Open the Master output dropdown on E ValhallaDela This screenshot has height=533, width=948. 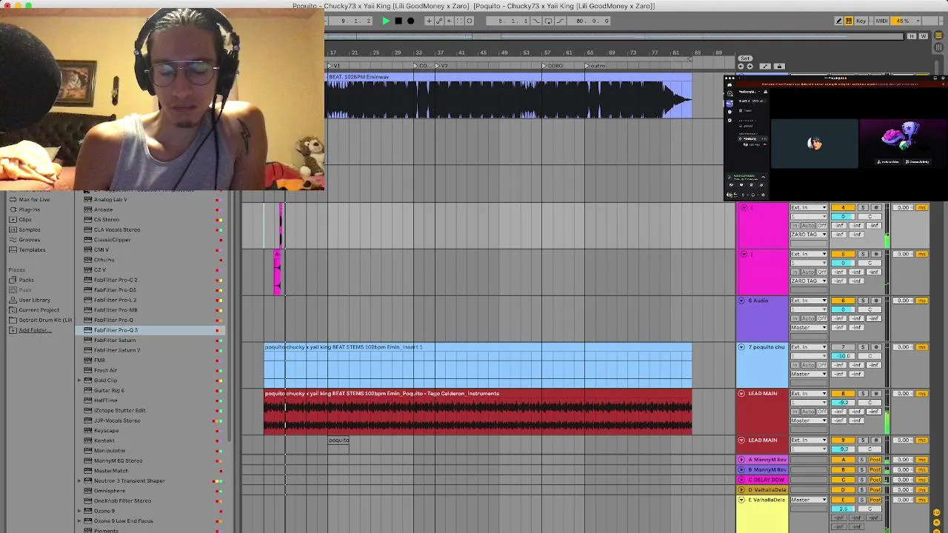click(x=809, y=500)
